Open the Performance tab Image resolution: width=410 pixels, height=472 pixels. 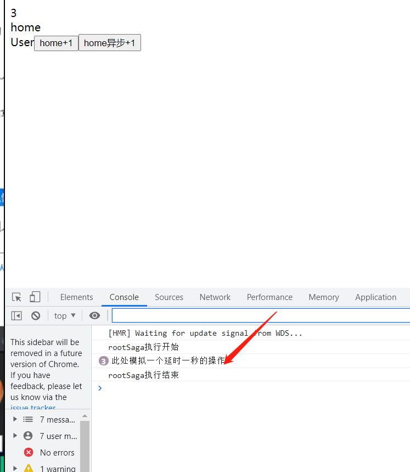coord(269,297)
